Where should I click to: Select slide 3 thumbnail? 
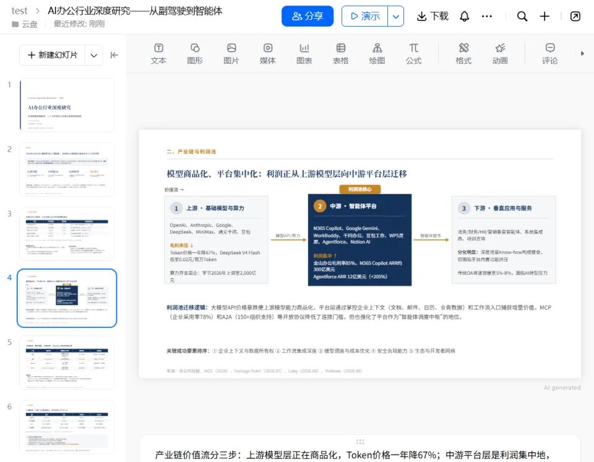[67, 234]
